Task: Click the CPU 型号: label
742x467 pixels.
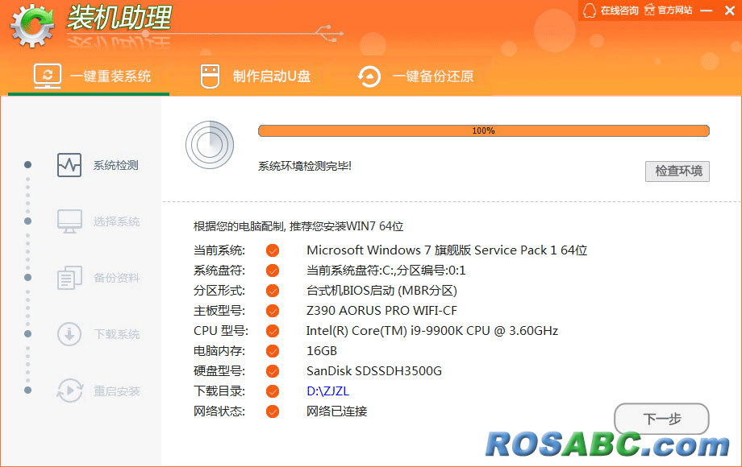Action: click(x=221, y=331)
